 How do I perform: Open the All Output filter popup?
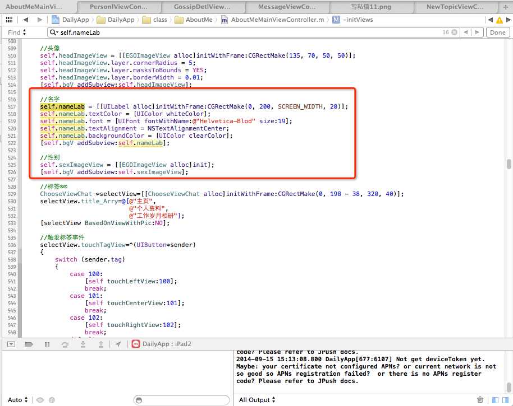tap(257, 400)
